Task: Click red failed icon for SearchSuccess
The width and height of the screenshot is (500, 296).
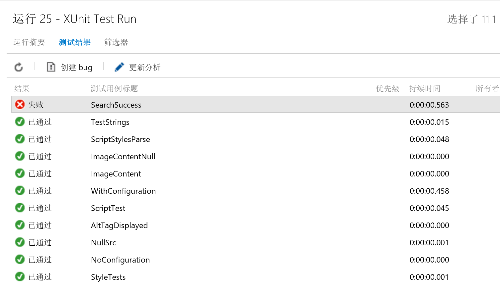Action: click(20, 105)
